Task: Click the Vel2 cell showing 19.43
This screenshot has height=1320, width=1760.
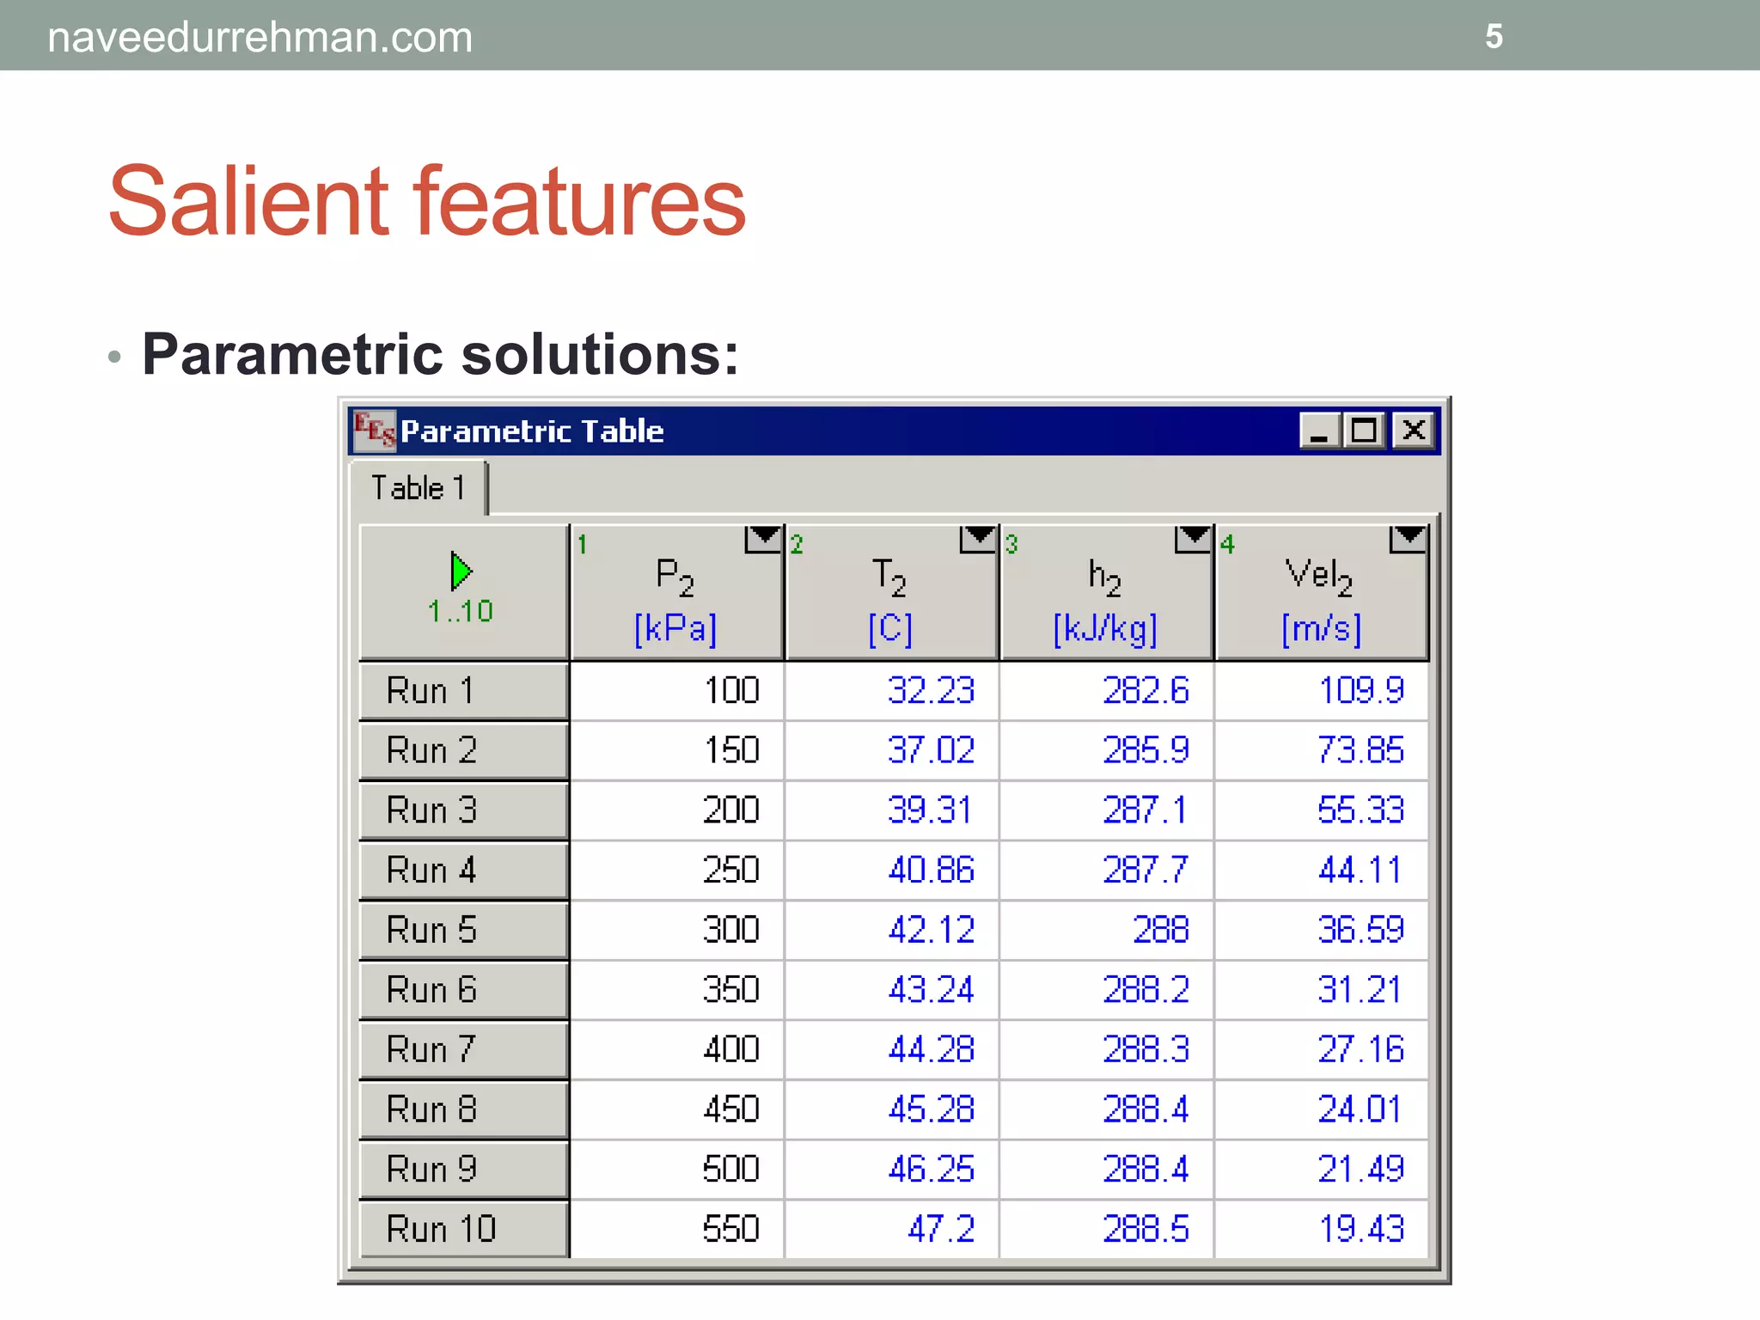Action: point(1322,1229)
